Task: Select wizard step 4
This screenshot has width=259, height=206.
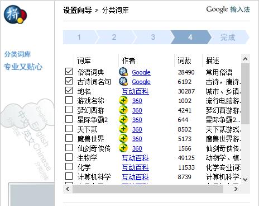Action: point(190,37)
